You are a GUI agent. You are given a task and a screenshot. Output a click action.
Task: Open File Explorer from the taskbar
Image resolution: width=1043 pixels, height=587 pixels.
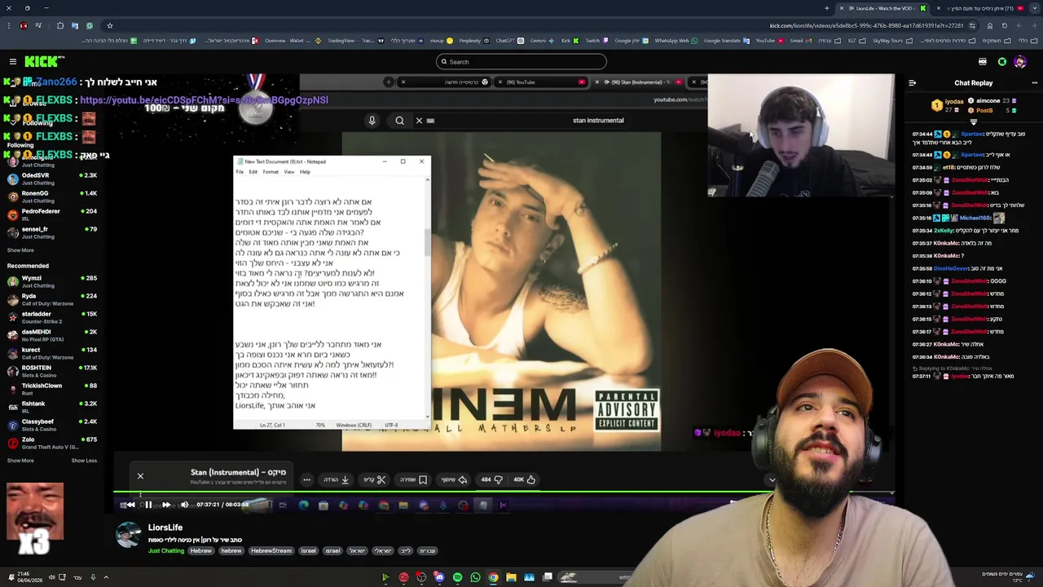(x=511, y=577)
